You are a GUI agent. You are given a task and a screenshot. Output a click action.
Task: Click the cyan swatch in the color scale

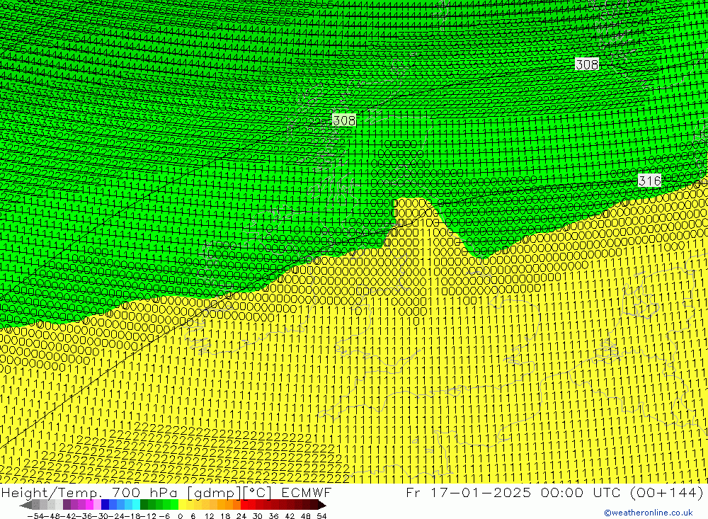click(x=136, y=504)
